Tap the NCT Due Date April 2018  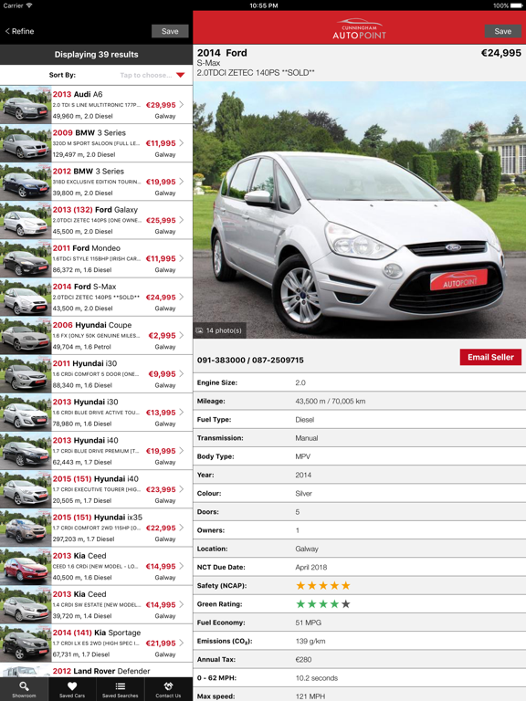click(x=311, y=568)
